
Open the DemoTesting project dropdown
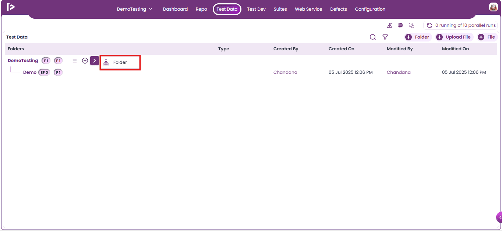[134, 9]
